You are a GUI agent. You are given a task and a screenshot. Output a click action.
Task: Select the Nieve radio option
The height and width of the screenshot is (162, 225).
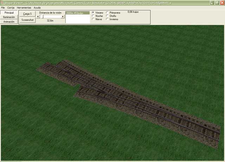(93, 19)
